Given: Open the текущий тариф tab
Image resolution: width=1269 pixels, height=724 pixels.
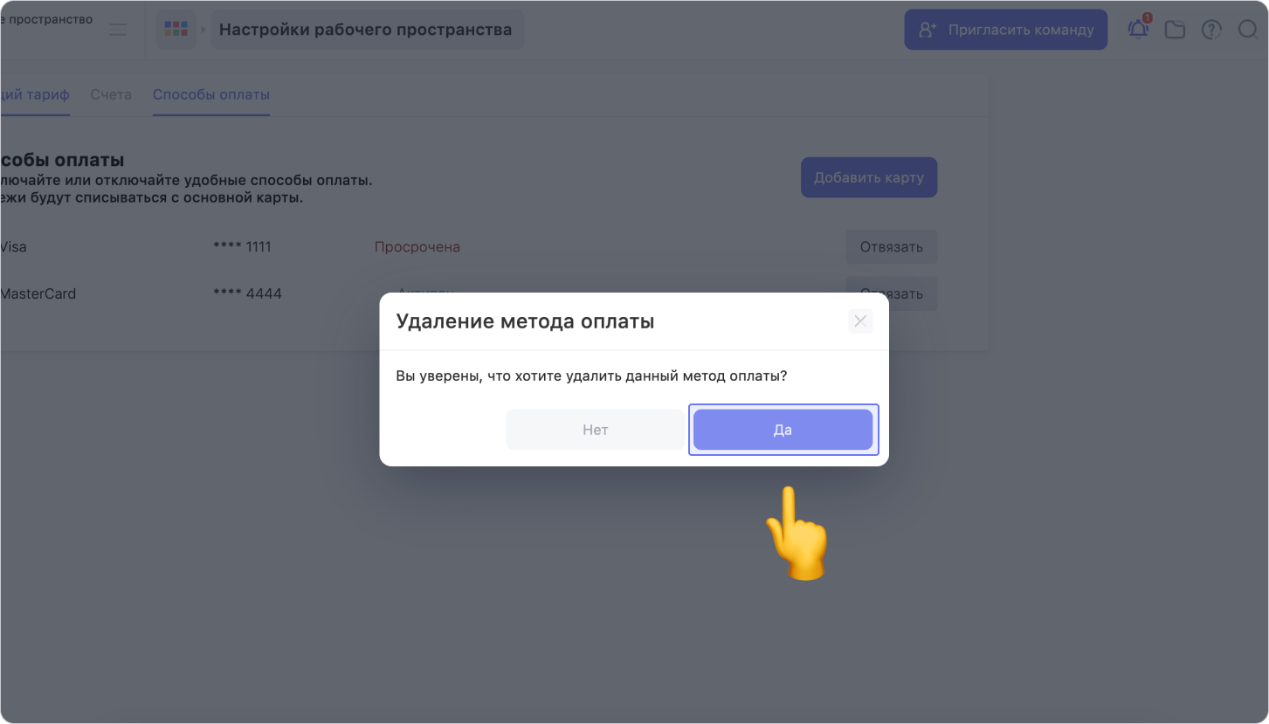Looking at the screenshot, I should point(35,94).
